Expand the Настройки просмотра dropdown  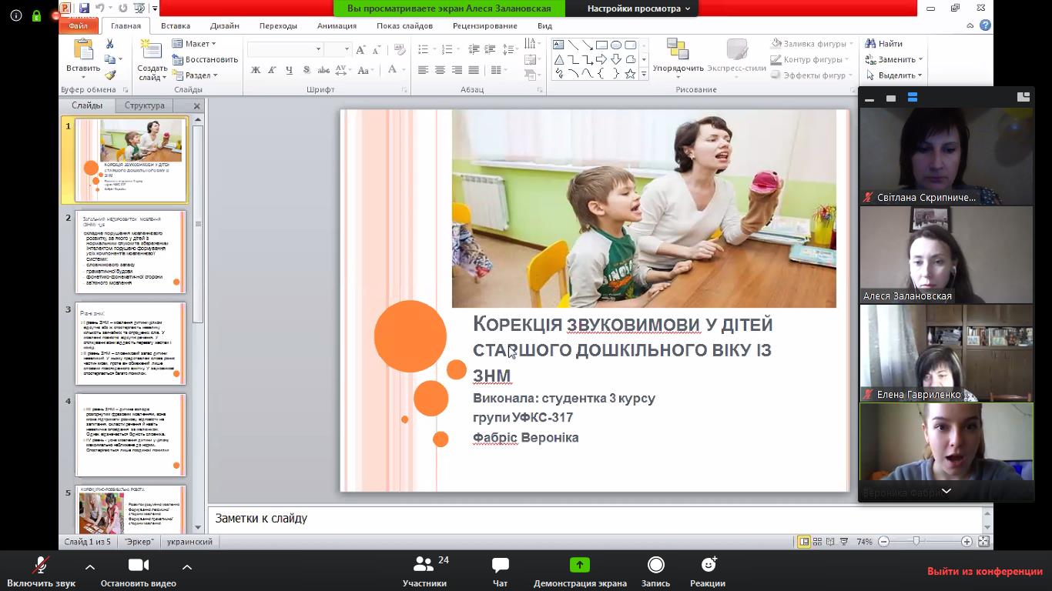pos(638,8)
